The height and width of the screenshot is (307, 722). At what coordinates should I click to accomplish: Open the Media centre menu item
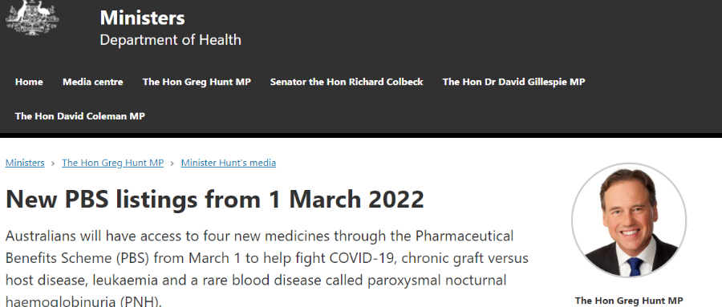pos(92,82)
